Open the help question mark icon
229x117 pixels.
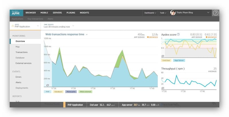tap(216, 13)
